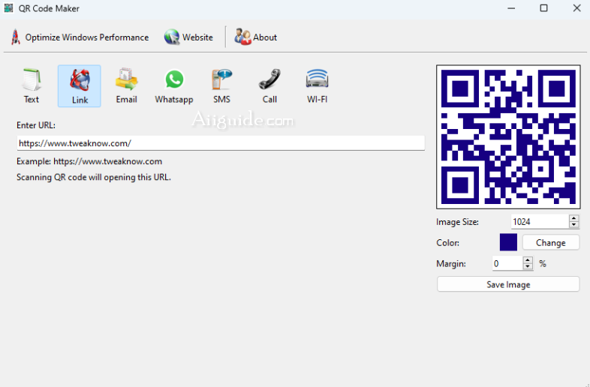Choose the Email QR code type

(126, 86)
